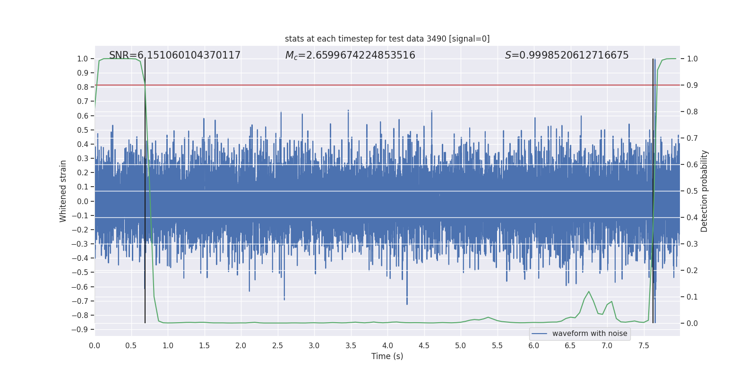This screenshot has width=756, height=378.
Task: Click the SNR value annotation text
Action: click(174, 55)
